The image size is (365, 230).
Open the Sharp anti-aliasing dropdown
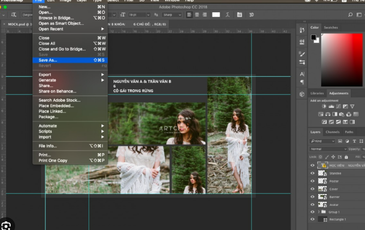pyautogui.click(x=172, y=15)
